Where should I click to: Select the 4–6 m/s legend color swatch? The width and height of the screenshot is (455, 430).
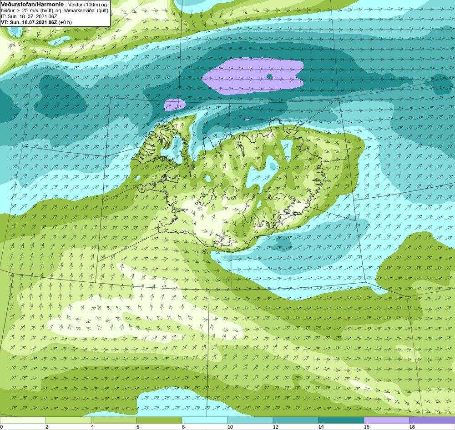click(114, 420)
